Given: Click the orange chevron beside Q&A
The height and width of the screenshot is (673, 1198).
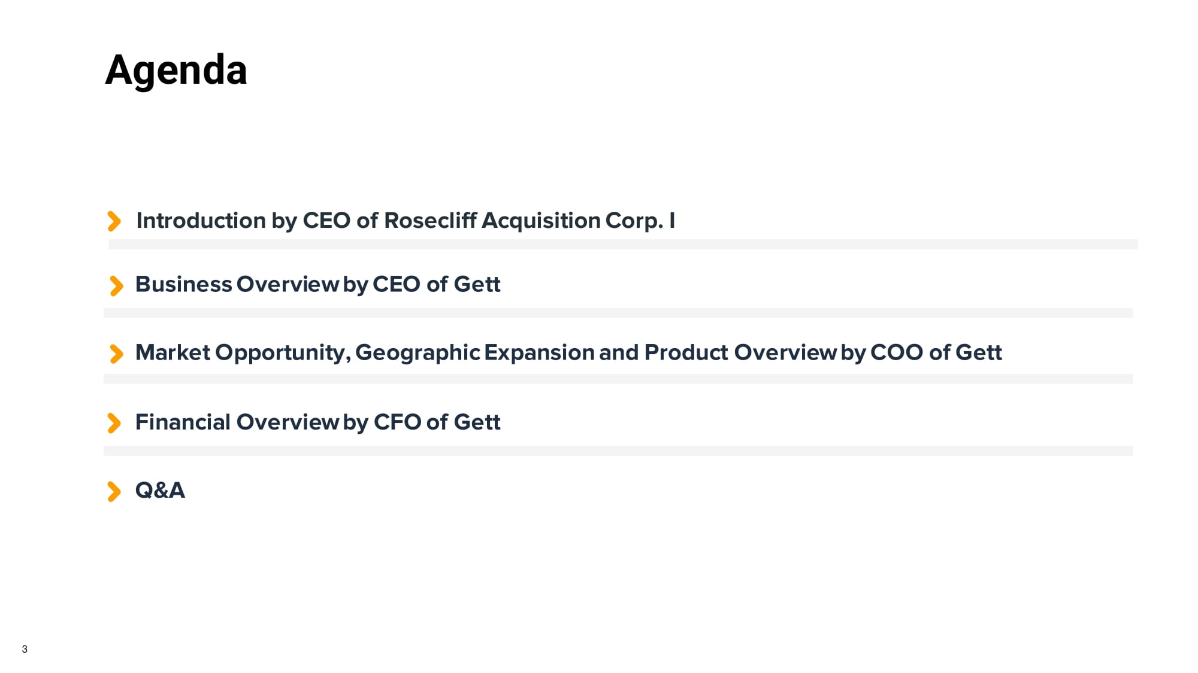Looking at the screenshot, I should [114, 491].
